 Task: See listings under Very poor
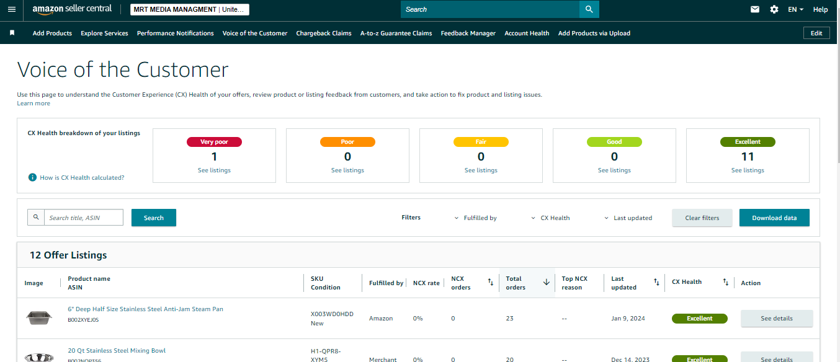(214, 170)
